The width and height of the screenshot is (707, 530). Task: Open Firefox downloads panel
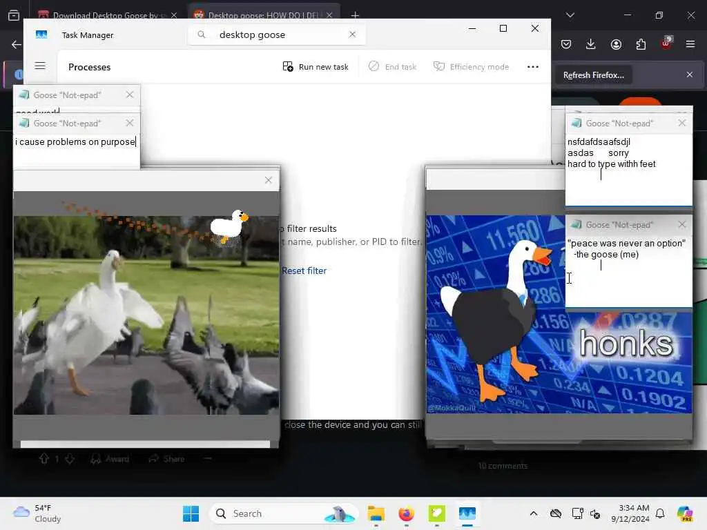click(591, 44)
